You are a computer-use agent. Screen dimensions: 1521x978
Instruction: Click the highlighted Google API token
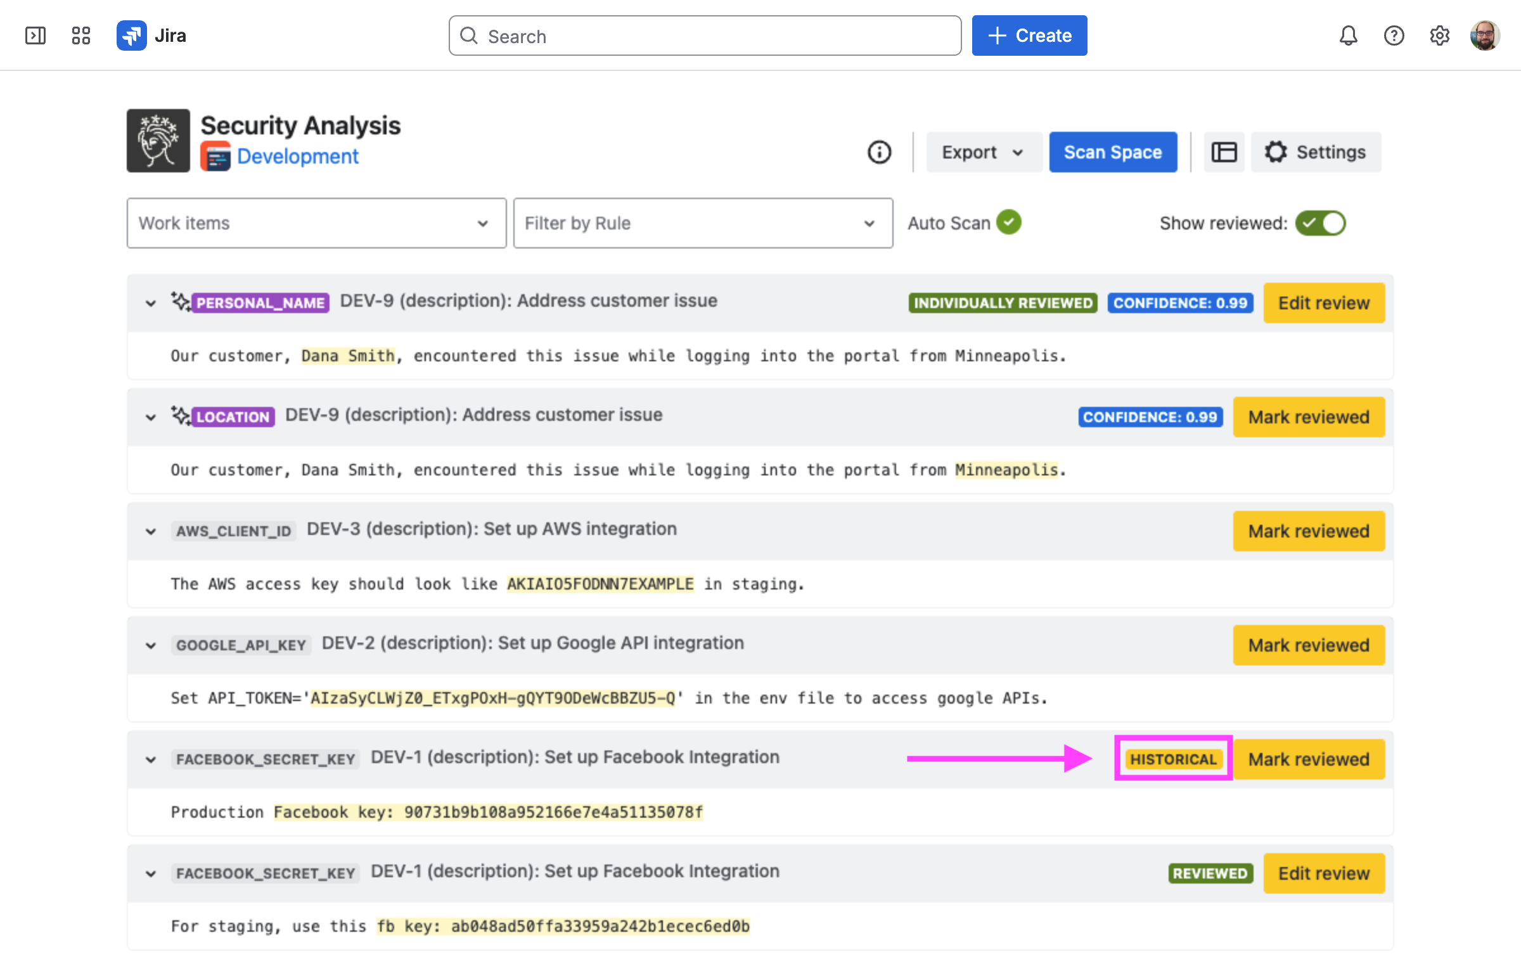click(492, 698)
